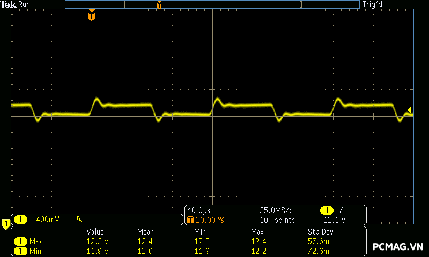Click the 10k points record length readout
This screenshot has height=257, width=429.
pyautogui.click(x=277, y=220)
